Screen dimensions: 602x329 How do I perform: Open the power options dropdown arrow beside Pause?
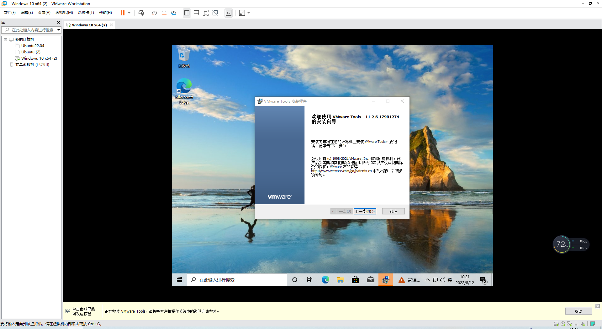coord(129,13)
